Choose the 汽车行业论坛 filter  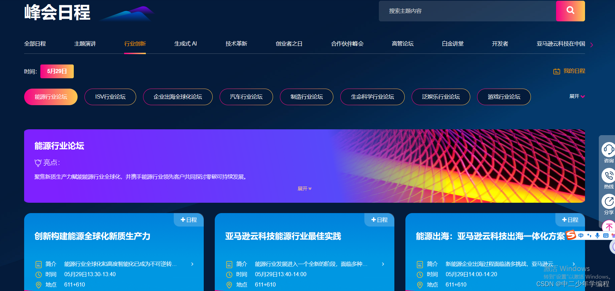pyautogui.click(x=246, y=97)
